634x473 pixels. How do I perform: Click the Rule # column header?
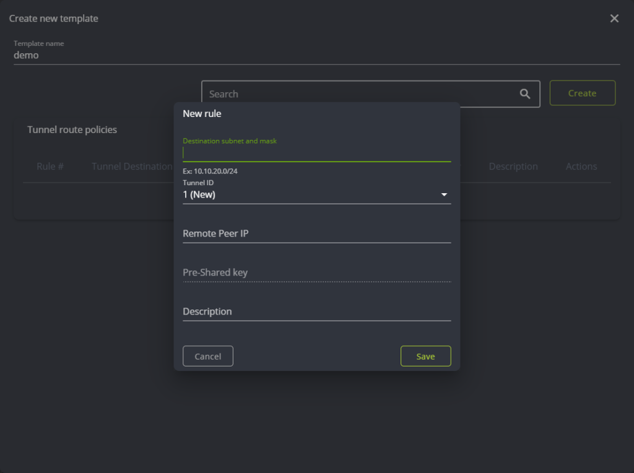[50, 166]
